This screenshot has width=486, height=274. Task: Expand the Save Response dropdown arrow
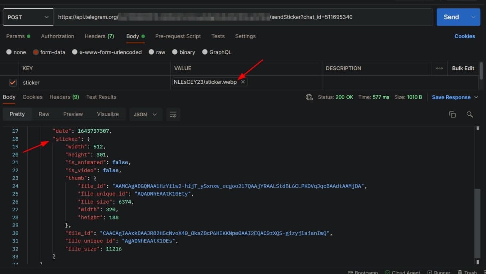[x=476, y=97]
